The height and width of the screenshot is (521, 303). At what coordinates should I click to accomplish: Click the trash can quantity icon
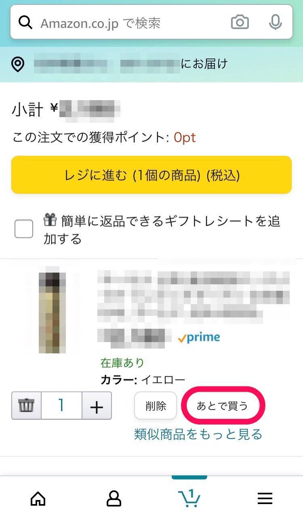click(27, 405)
